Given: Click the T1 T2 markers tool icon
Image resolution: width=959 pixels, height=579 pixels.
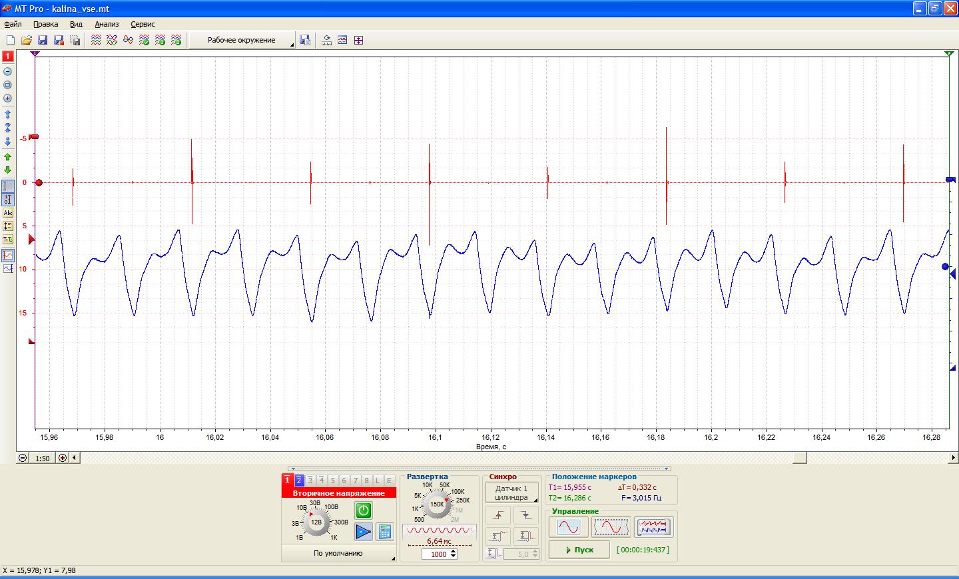Looking at the screenshot, I should tap(8, 240).
